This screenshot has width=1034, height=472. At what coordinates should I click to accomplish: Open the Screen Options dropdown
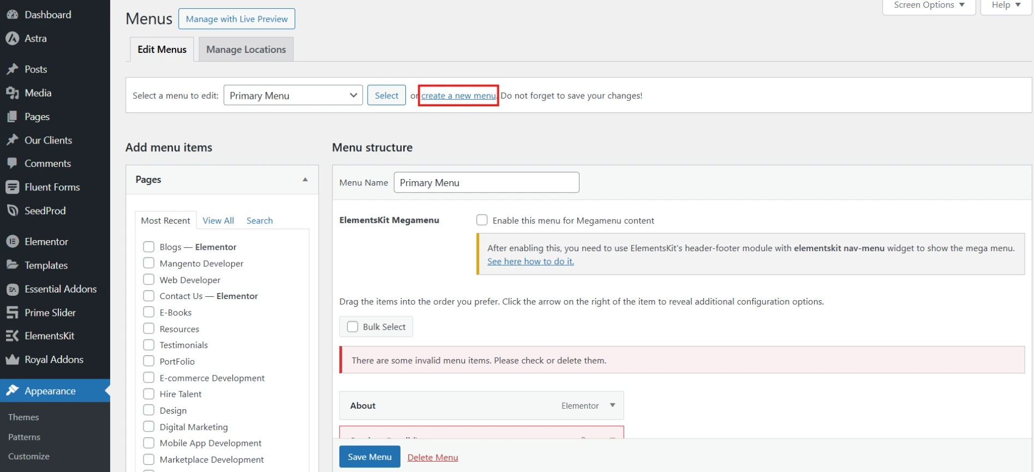[929, 5]
